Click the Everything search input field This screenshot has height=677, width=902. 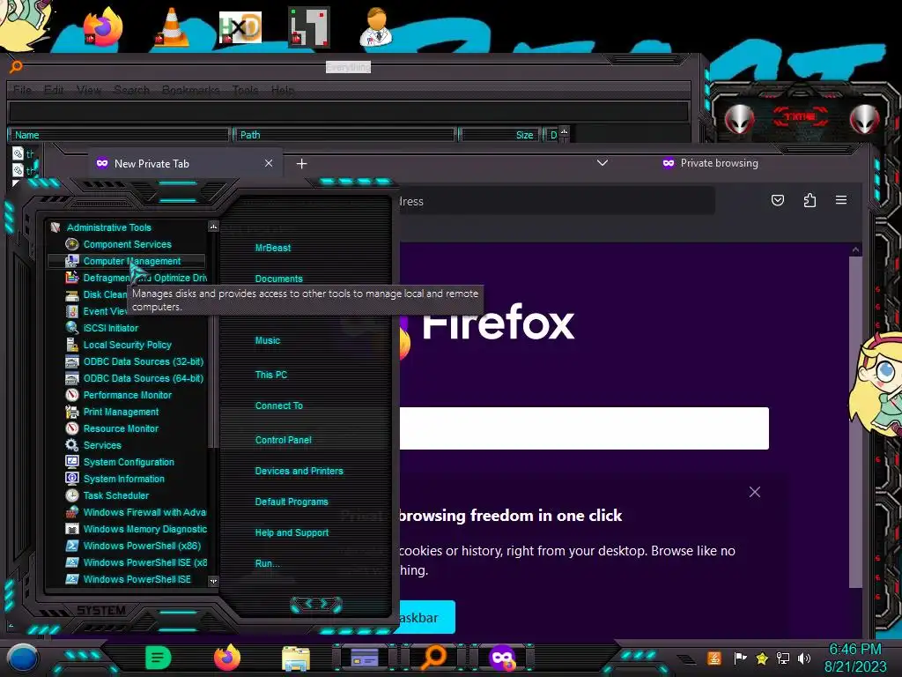click(x=349, y=111)
